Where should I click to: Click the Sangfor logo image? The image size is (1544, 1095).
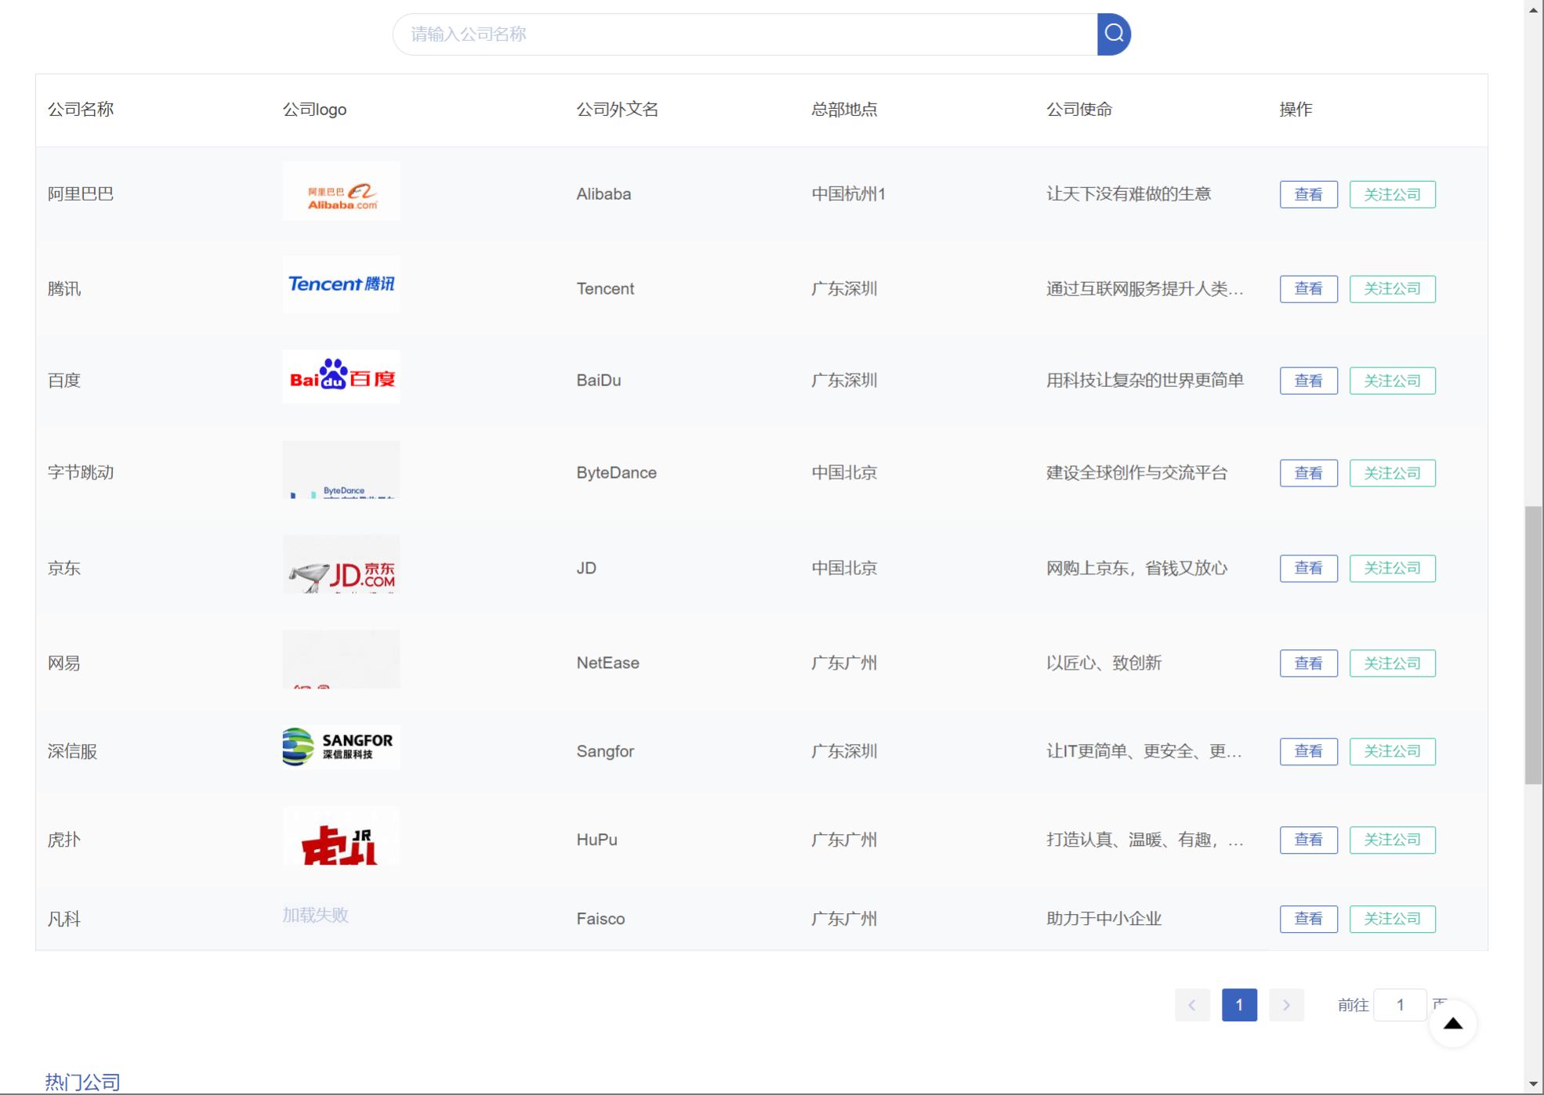[x=341, y=747]
